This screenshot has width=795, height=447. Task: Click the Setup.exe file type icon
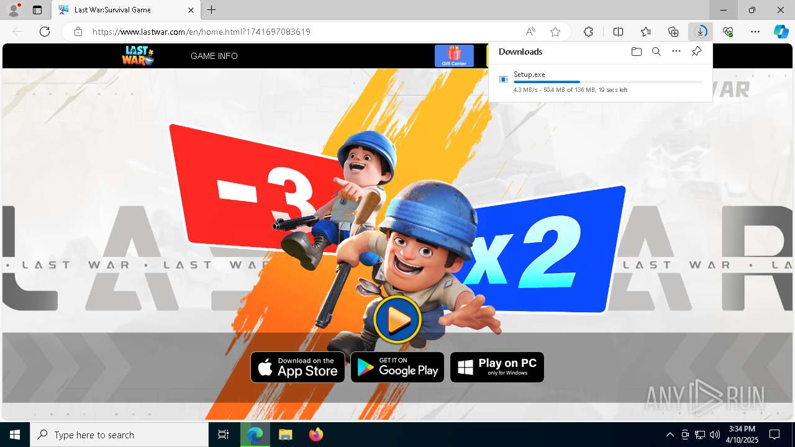504,79
